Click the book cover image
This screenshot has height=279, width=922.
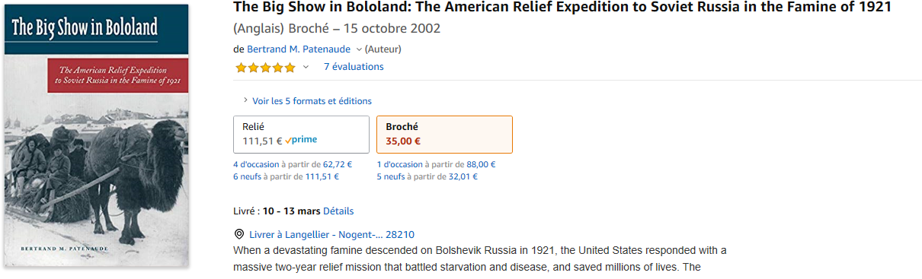(96, 135)
